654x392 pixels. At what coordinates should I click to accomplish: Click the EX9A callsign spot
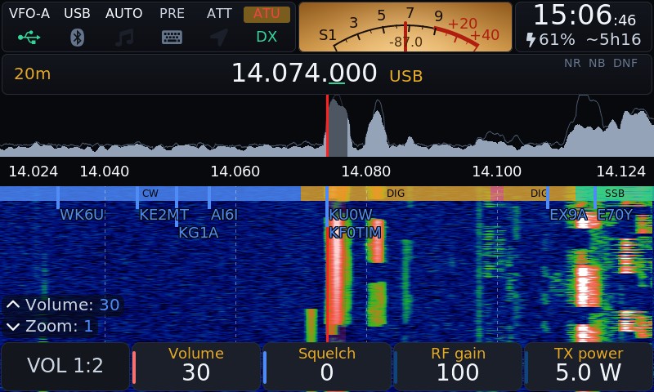point(568,215)
